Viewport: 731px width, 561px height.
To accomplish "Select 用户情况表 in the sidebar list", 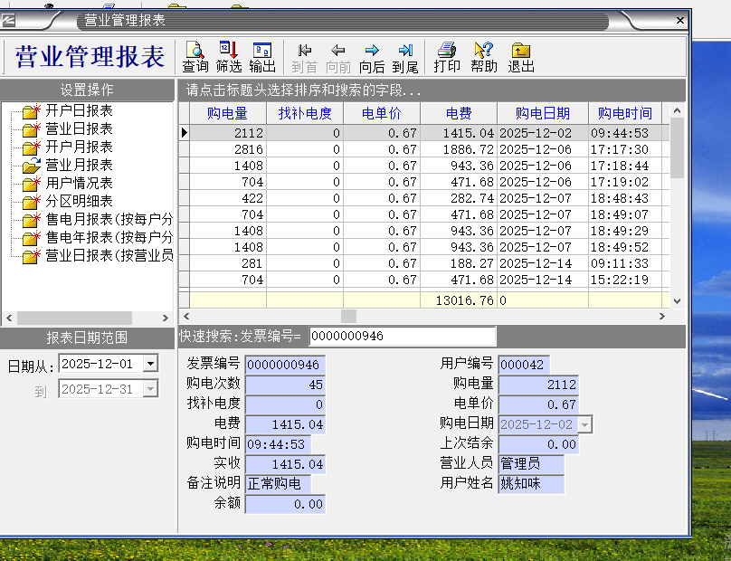I will pyautogui.click(x=79, y=183).
